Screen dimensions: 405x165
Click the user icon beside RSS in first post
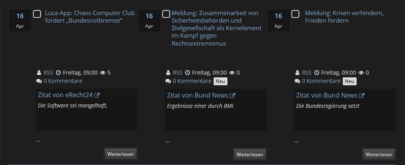point(39,73)
